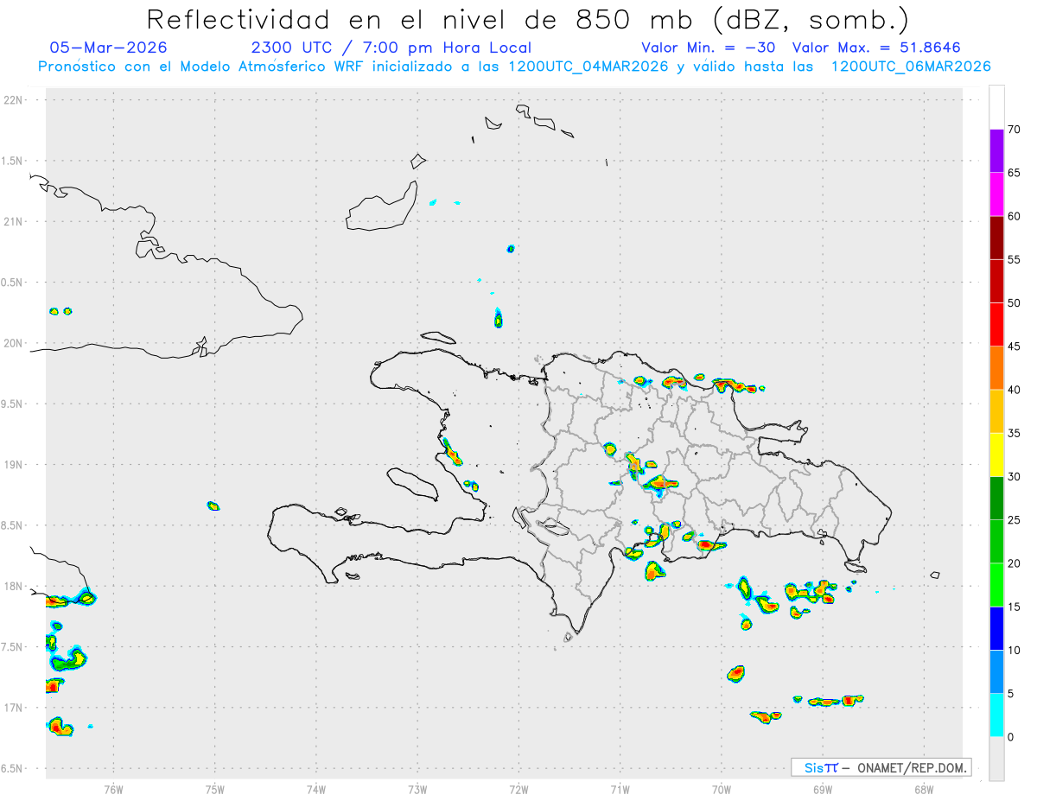Image resolution: width=1037 pixels, height=801 pixels.
Task: Click the dark maroon 55–60 dBZ legend segment
Action: click(x=996, y=238)
